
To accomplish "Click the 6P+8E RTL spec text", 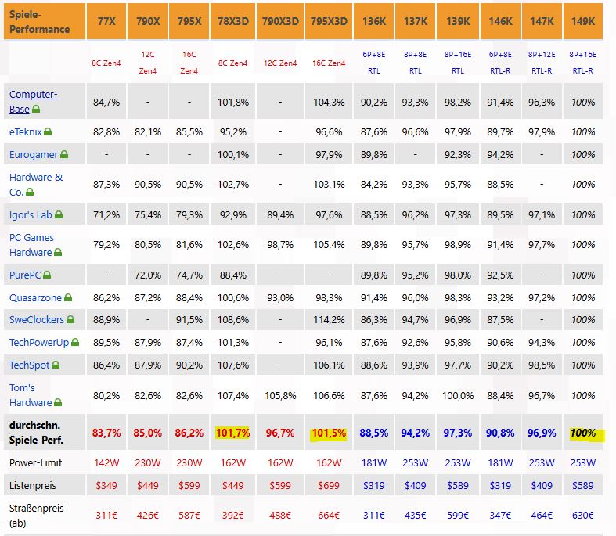I will coord(374,63).
